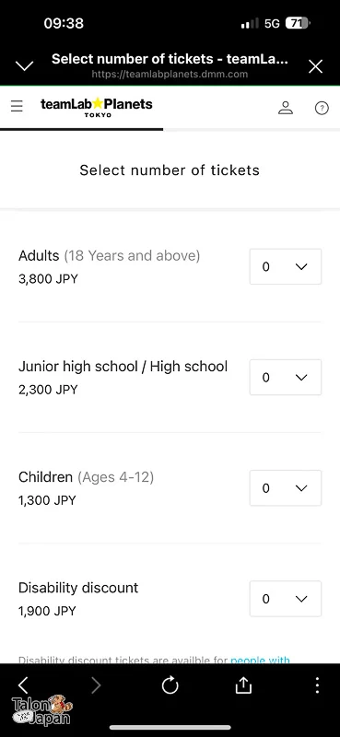Open the user account profile icon
The image size is (340, 737).
(x=286, y=108)
